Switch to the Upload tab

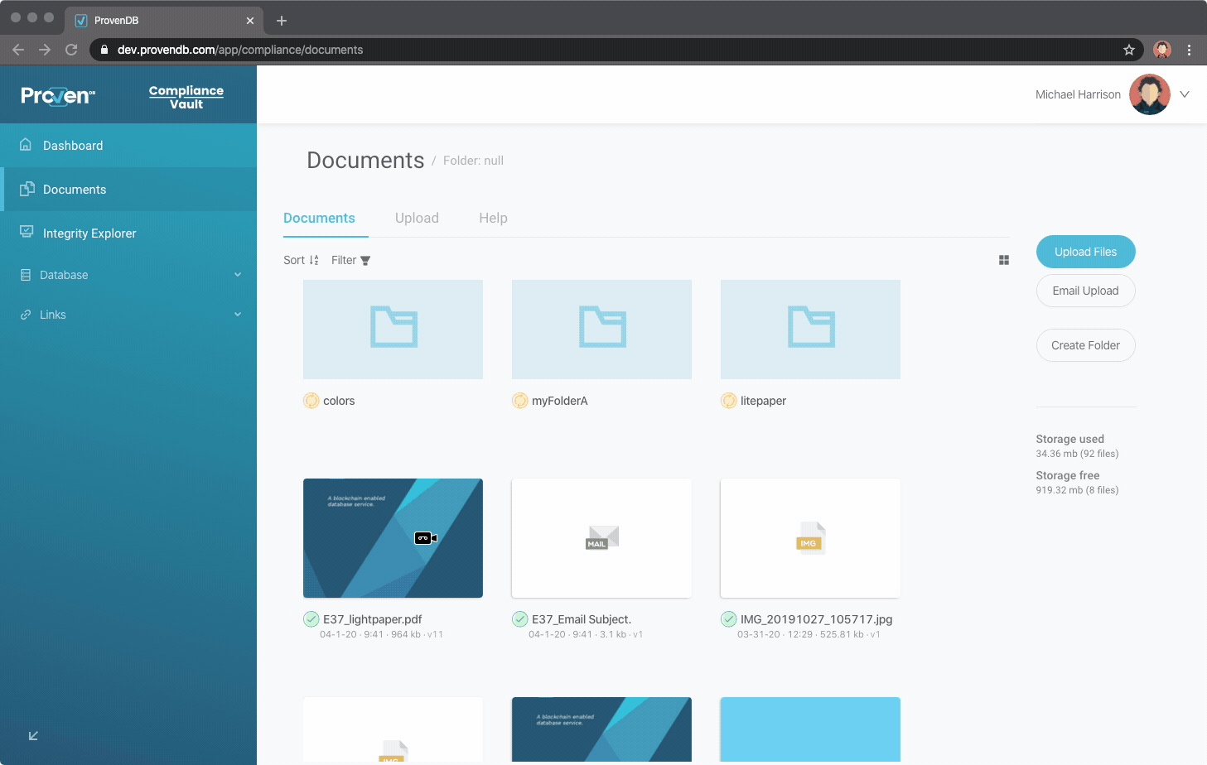click(417, 218)
